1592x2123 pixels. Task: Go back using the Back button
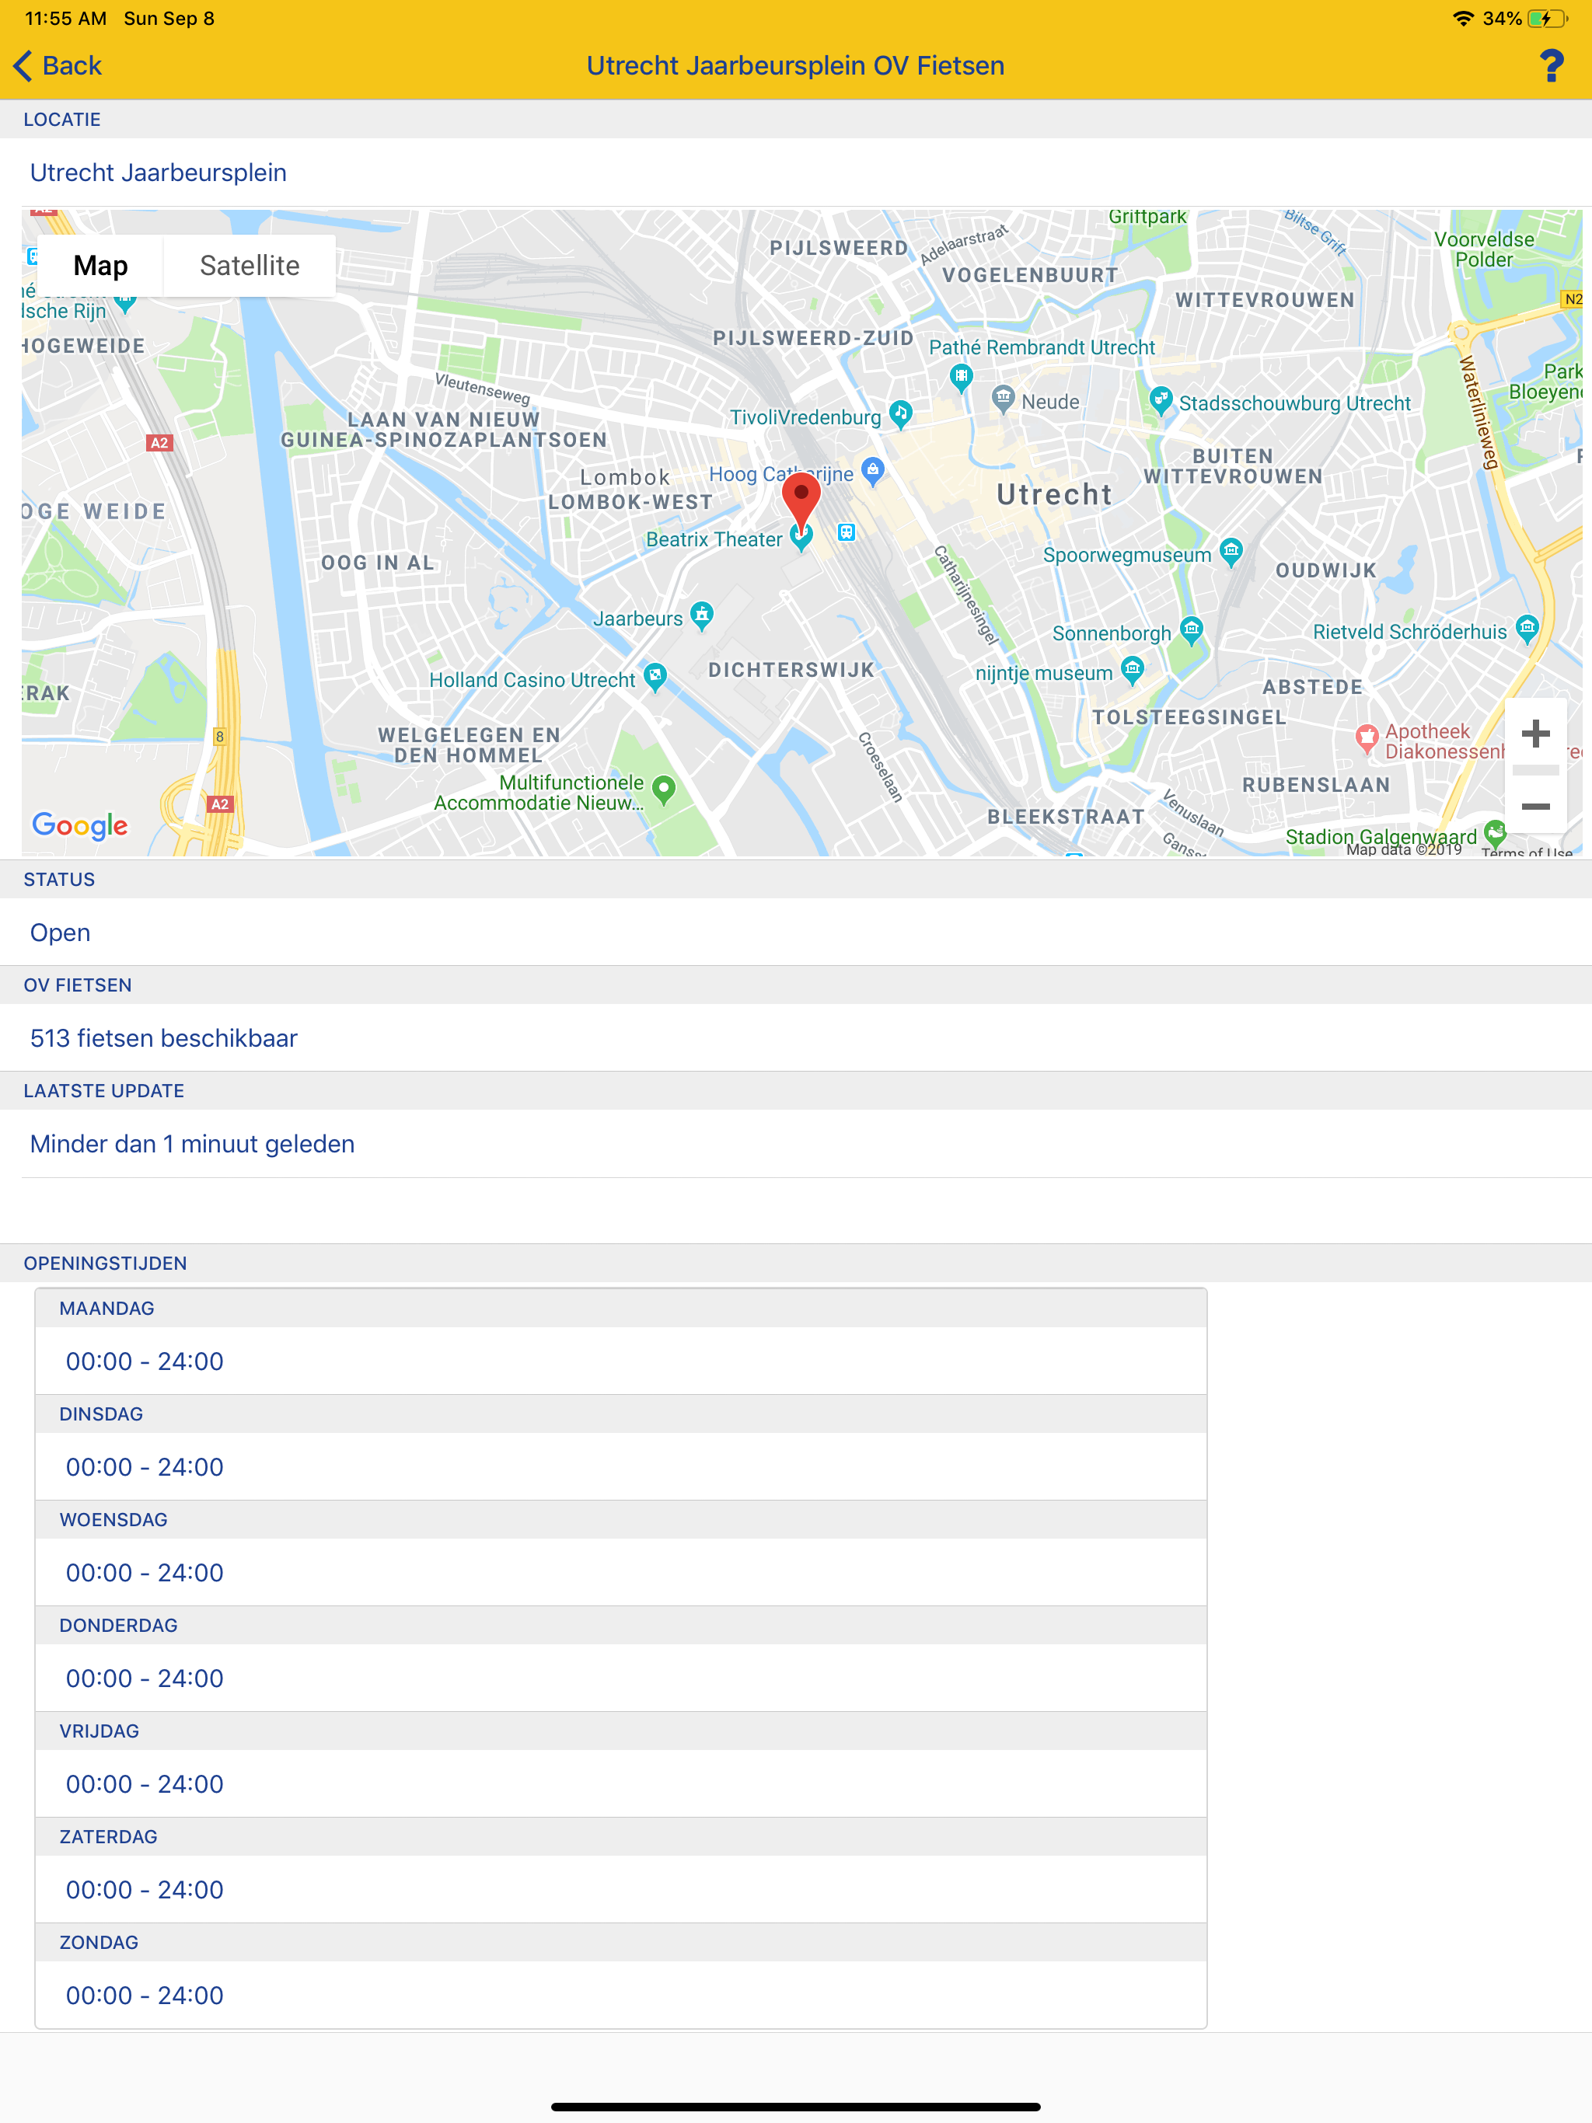tap(58, 65)
